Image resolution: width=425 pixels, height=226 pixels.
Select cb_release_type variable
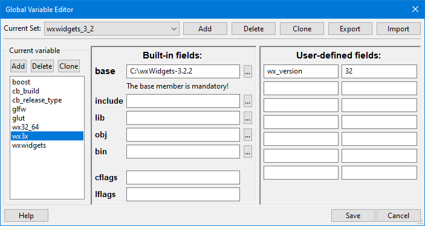pos(47,100)
